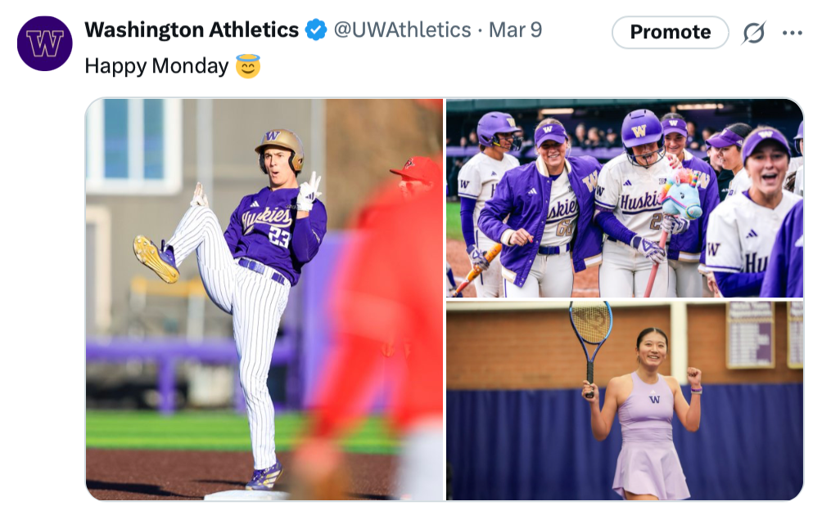Open the three-dot more options menu

coord(792,33)
